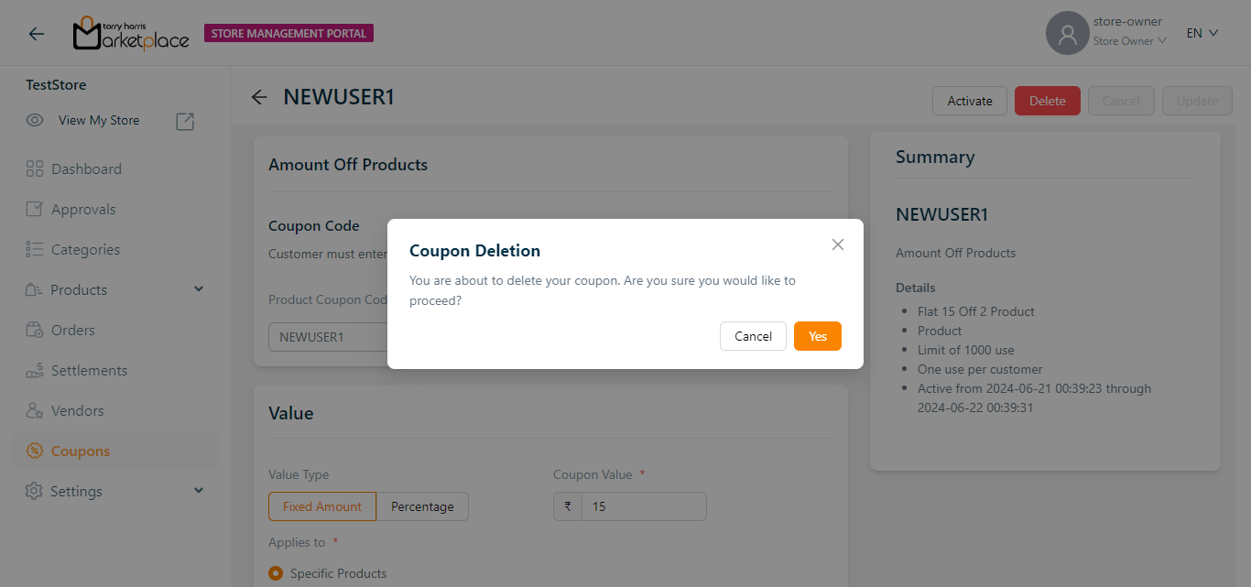The image size is (1251, 587).
Task: Click the top-left back arrow icon
Action: point(36,34)
